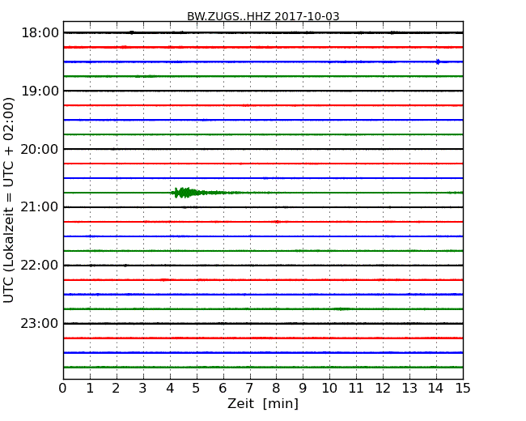Viewport: 526px width, 421px height.
Task: Click the 13 tick on the minutes axis
Action: [409, 389]
